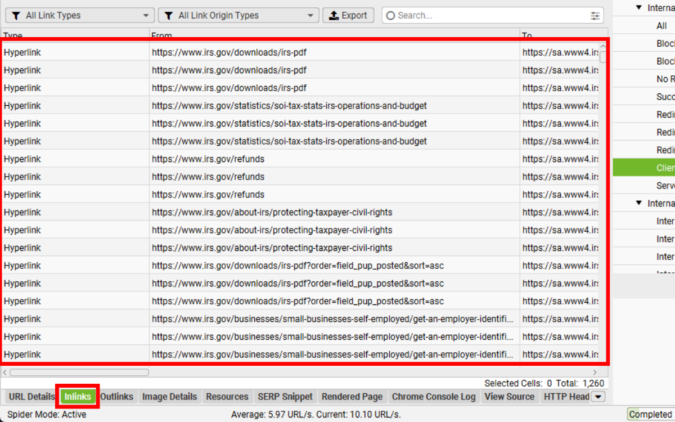Click the Search input field
This screenshot has height=422, width=675.
click(489, 16)
